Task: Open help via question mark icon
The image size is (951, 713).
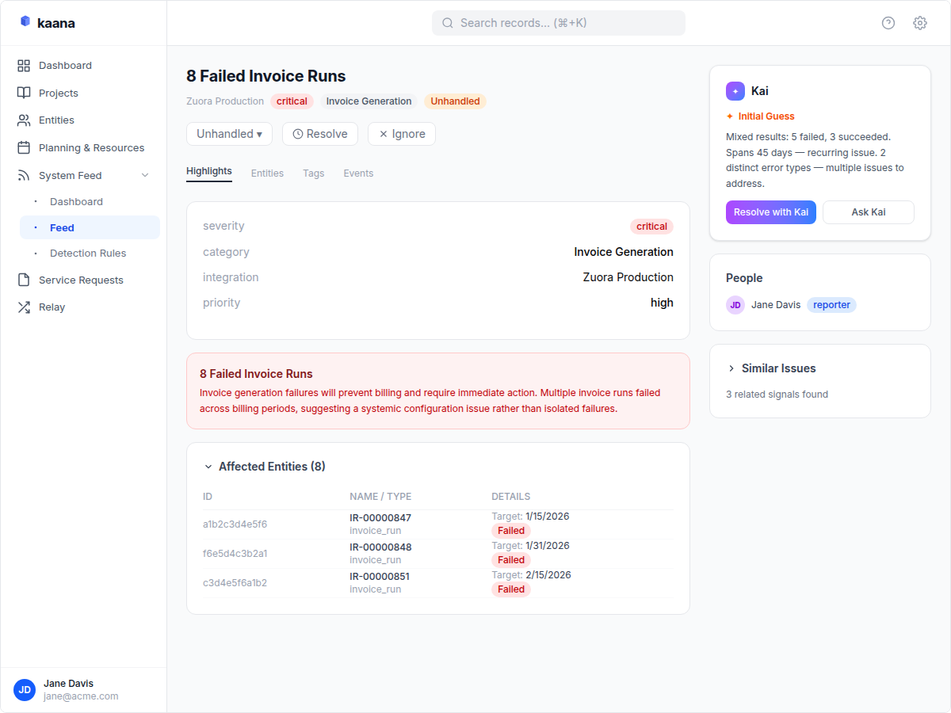Action: click(888, 23)
